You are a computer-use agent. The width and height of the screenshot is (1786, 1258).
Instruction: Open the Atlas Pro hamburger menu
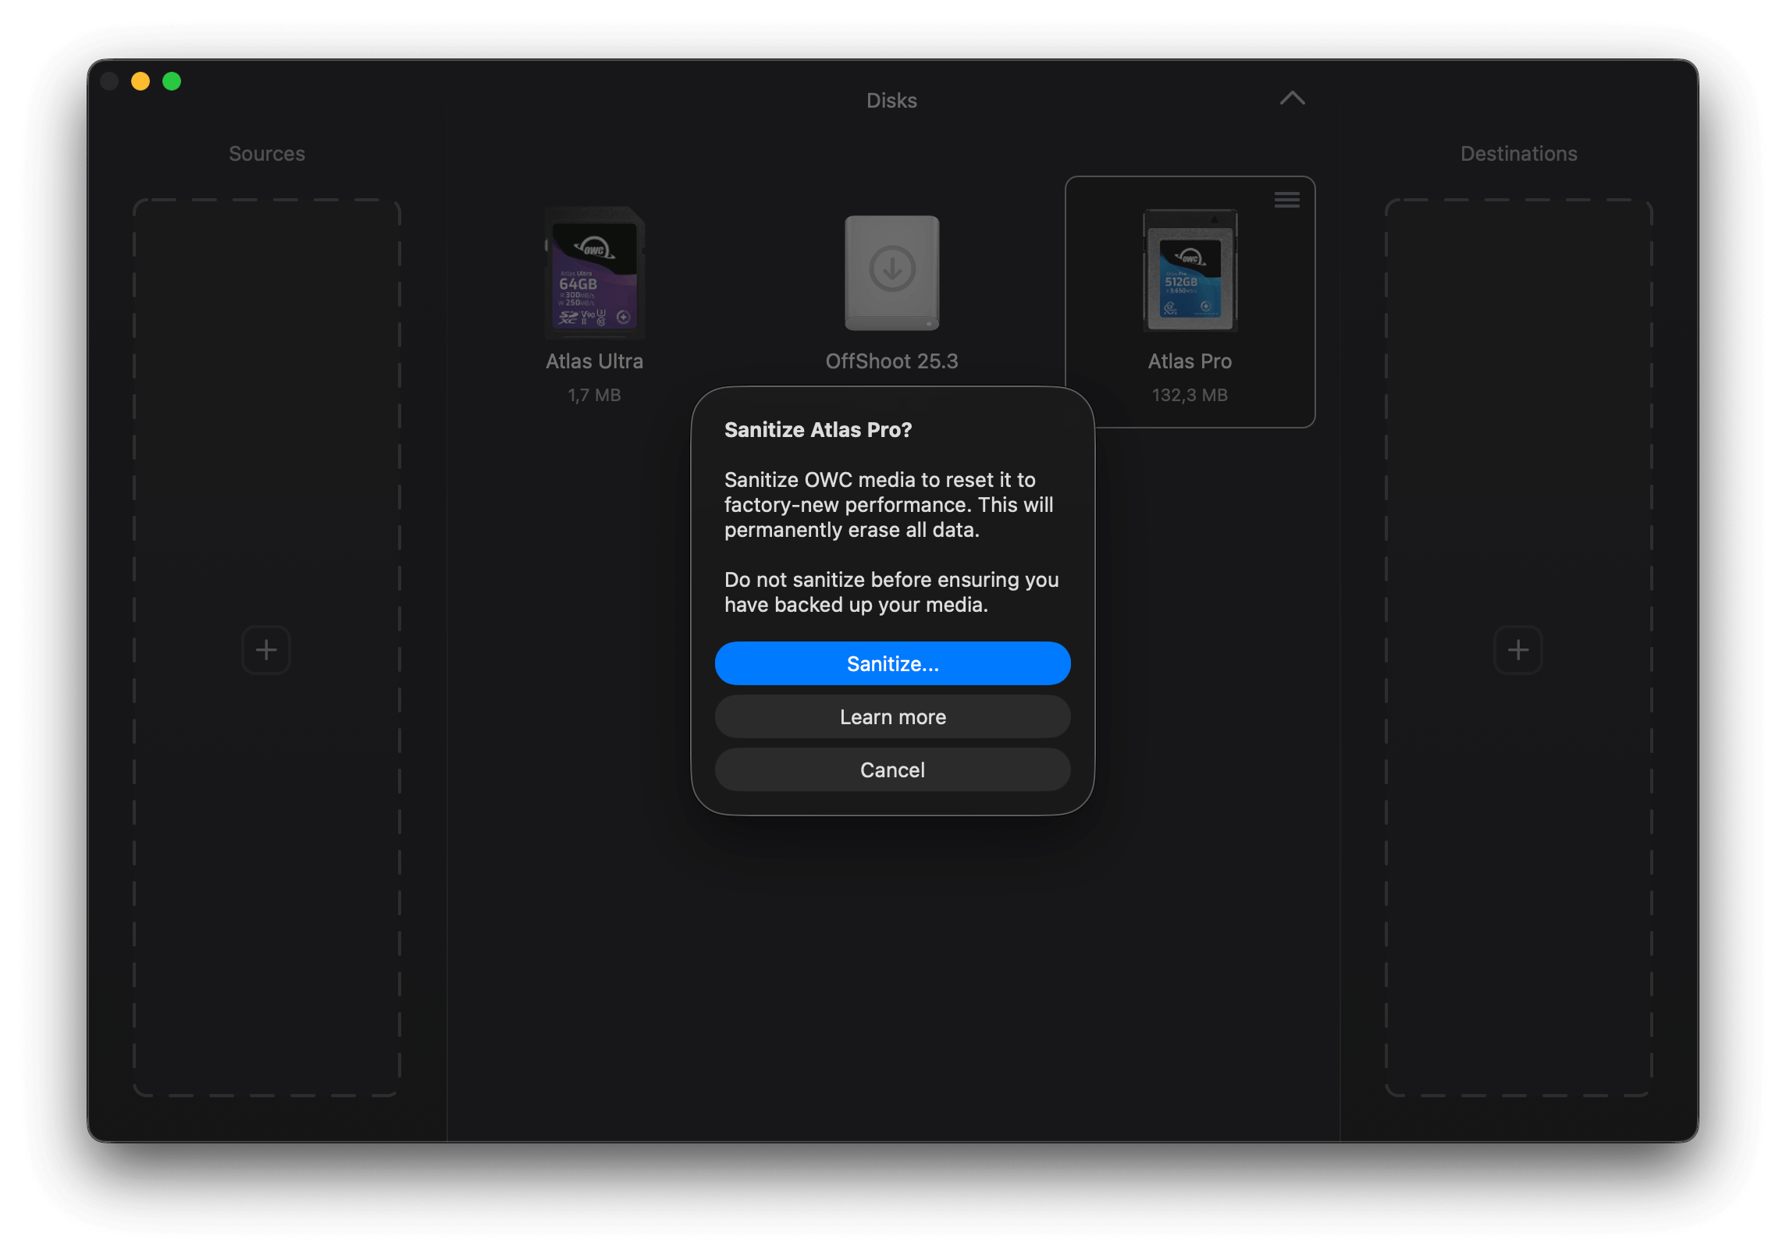pyautogui.click(x=1286, y=200)
